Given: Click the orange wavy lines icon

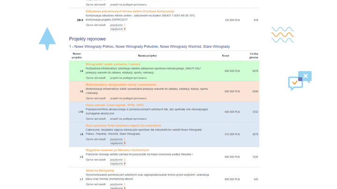Looking at the screenshot, I should pos(282,35).
